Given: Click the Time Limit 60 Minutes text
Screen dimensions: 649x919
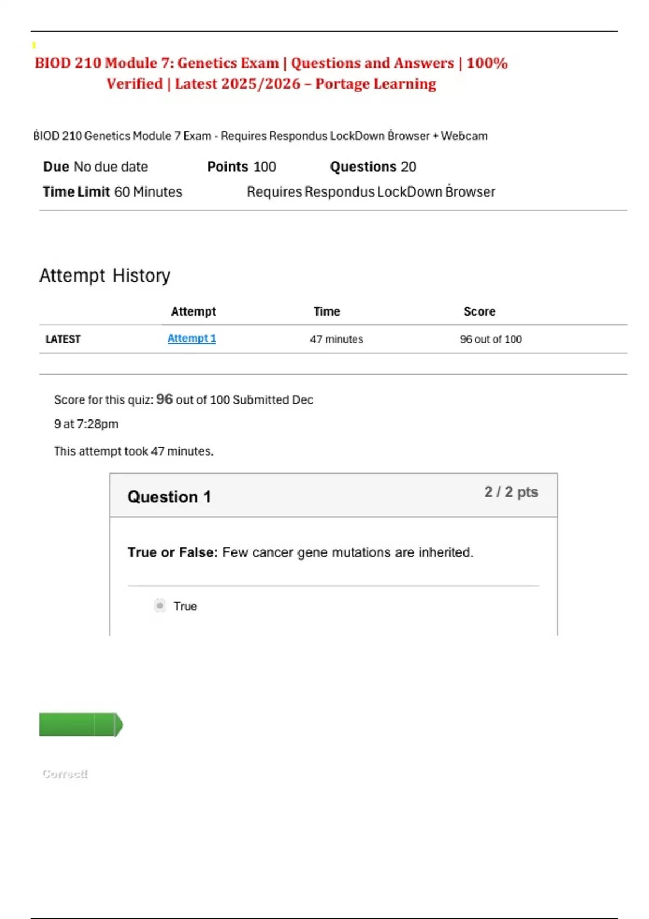Looking at the screenshot, I should tap(112, 192).
